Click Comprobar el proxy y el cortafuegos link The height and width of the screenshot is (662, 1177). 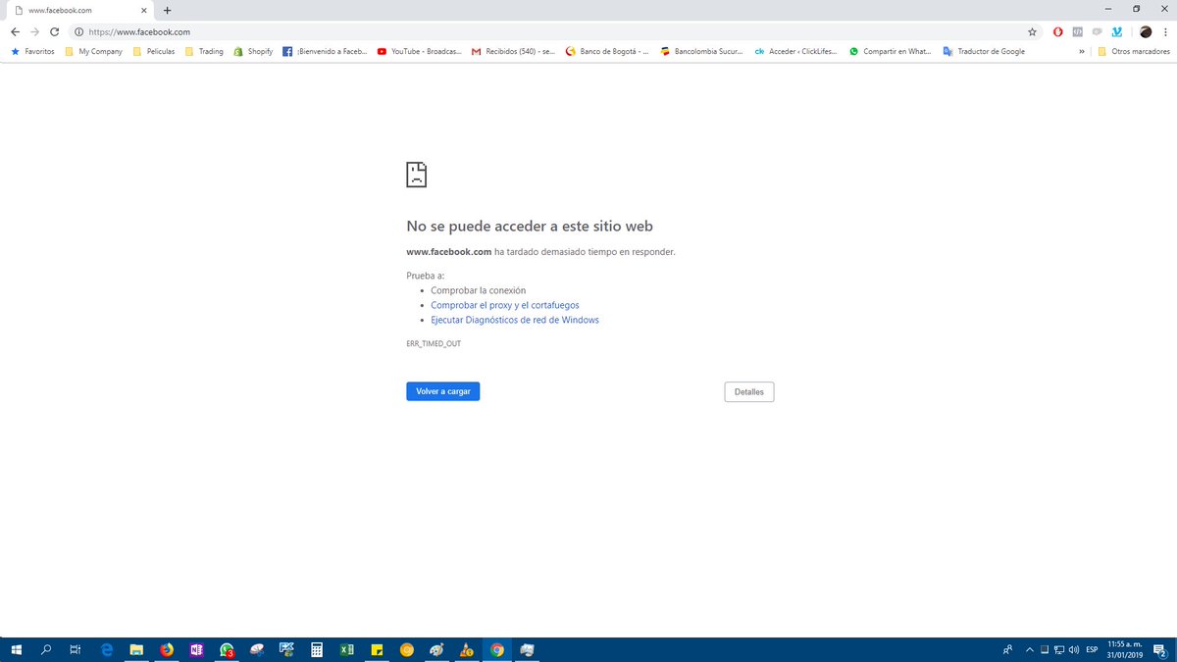pyautogui.click(x=505, y=305)
